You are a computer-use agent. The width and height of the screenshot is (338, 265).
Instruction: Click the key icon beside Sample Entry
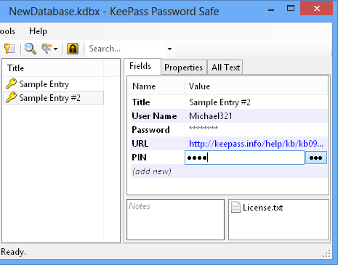(11, 83)
